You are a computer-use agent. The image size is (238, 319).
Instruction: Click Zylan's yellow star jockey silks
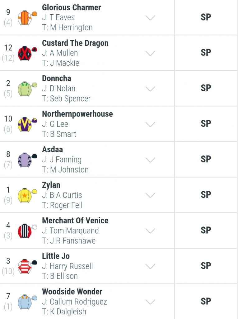(27, 196)
